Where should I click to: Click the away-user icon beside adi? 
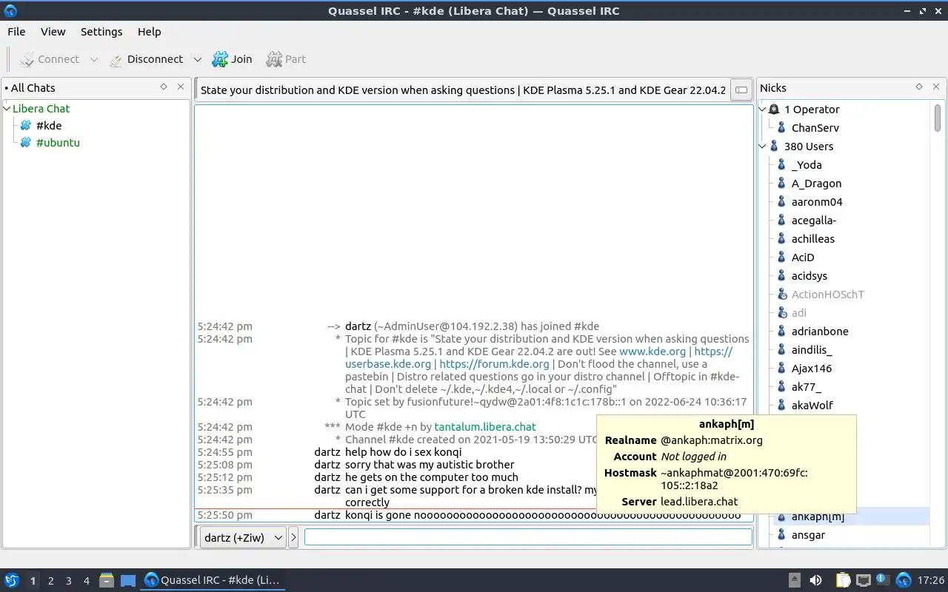click(781, 313)
